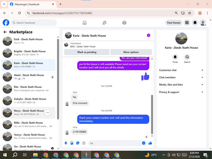Image resolution: width=212 pixels, height=159 pixels.
Task: Go back from Marketplace with arrow
Action: [5, 32]
